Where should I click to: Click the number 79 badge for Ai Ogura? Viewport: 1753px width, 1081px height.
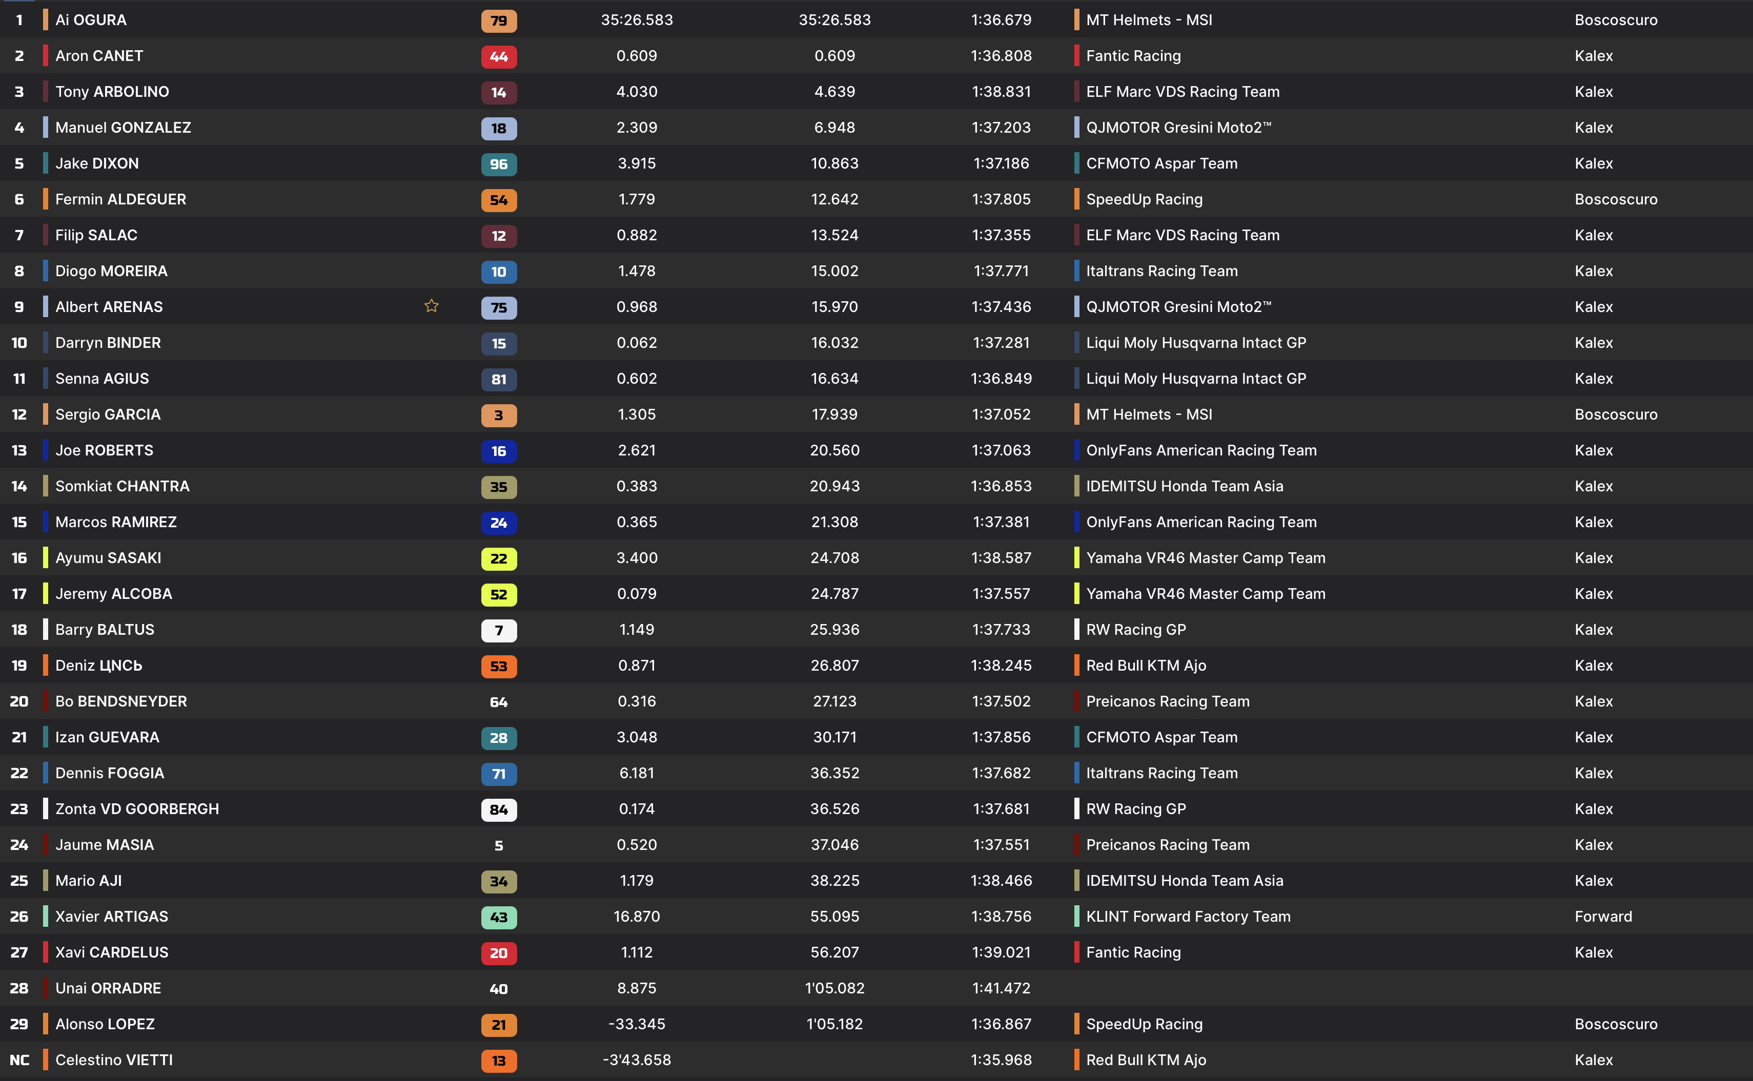point(499,20)
